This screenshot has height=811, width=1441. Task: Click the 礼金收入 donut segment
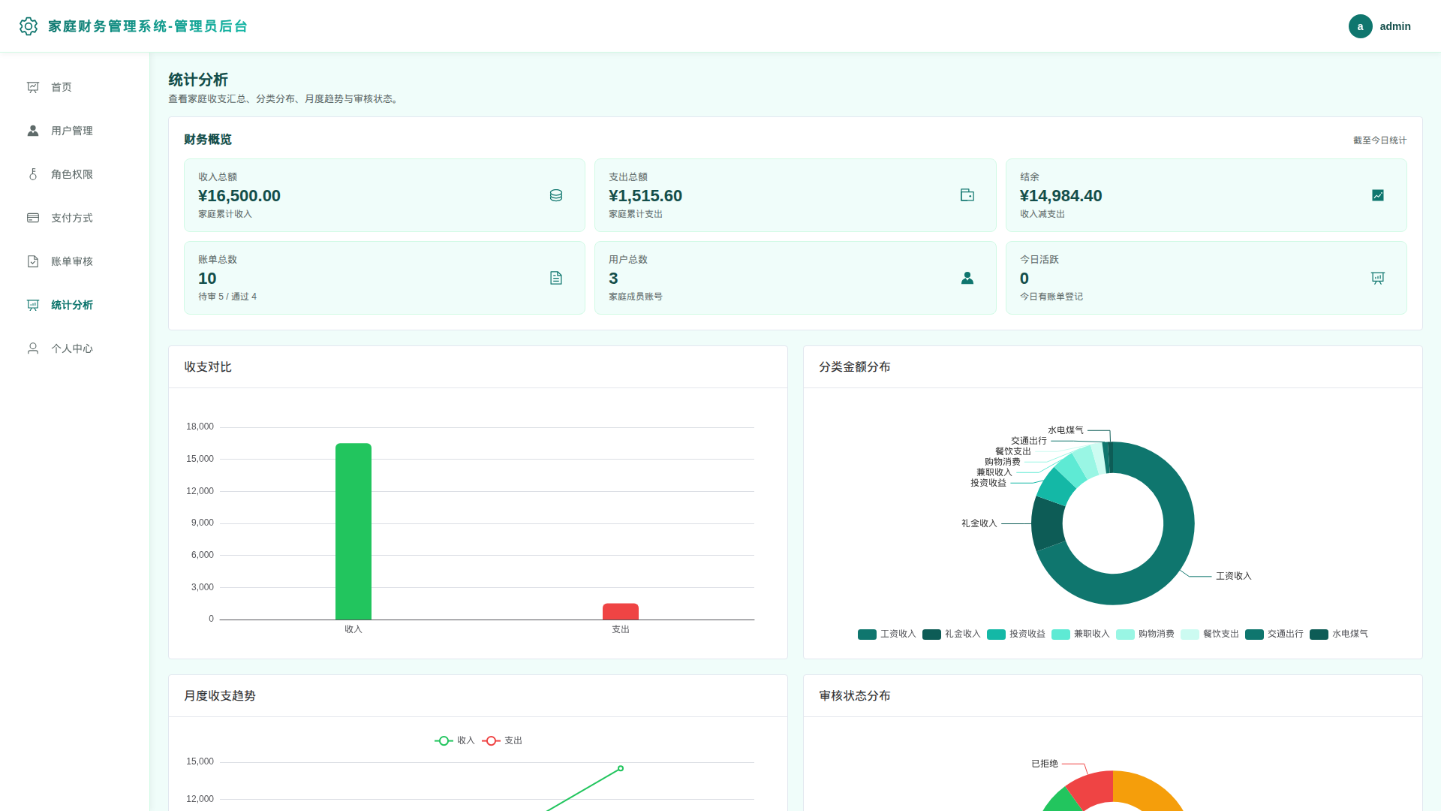[1048, 523]
